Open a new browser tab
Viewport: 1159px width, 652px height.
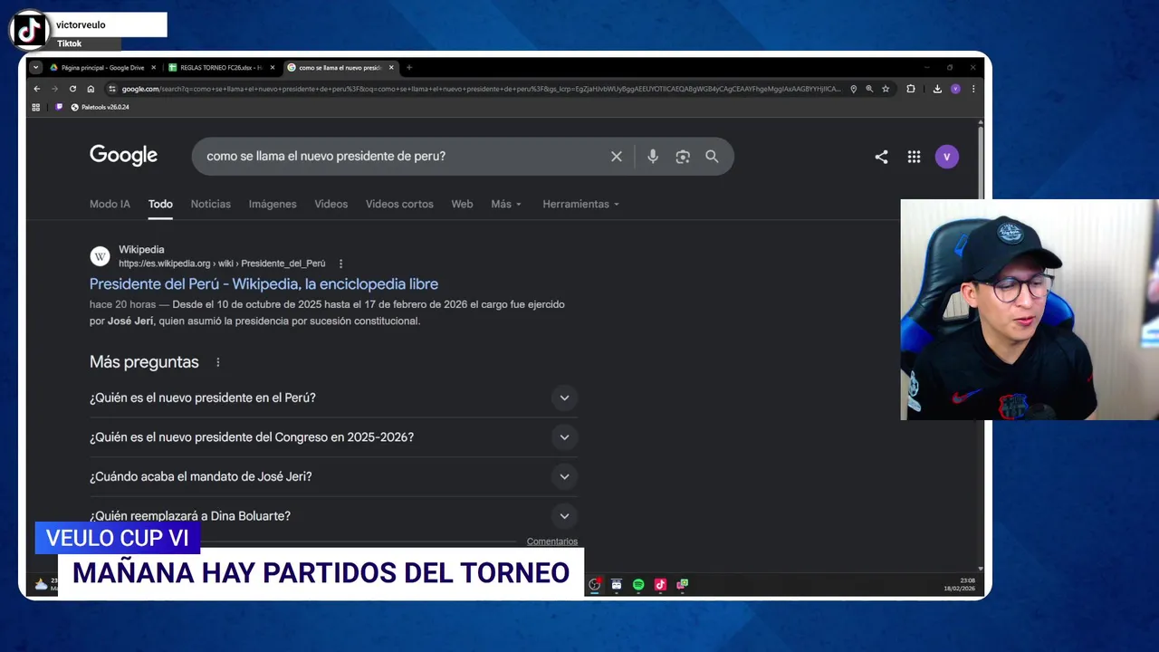pos(409,67)
